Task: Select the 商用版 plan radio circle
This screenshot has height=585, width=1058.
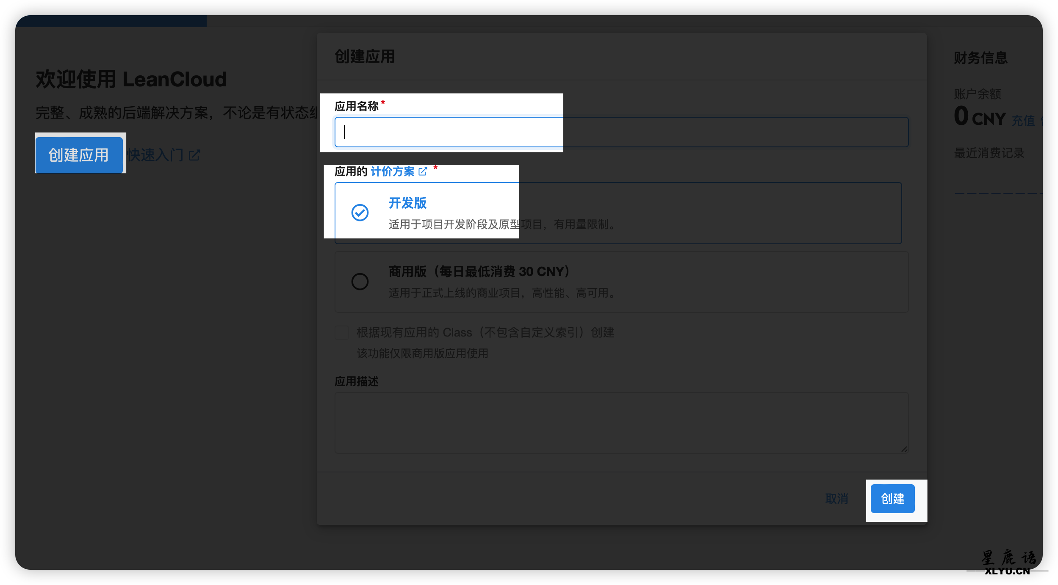Action: 360,281
